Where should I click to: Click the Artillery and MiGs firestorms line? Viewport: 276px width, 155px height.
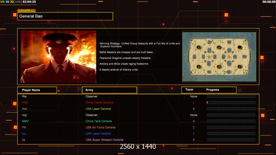[124, 64]
